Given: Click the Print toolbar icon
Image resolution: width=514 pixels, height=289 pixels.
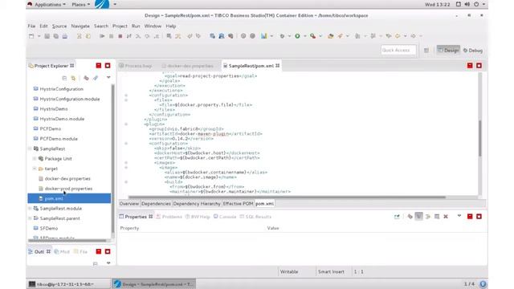Looking at the screenshot, I should pos(65,36).
